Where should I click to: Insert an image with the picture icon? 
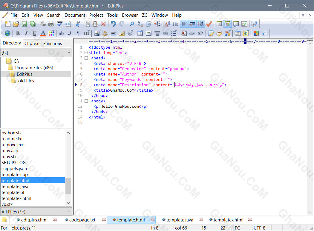[x=97, y=33]
